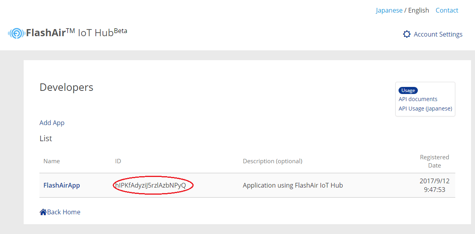Click the Developers page heading
The image size is (475, 234).
66,87
